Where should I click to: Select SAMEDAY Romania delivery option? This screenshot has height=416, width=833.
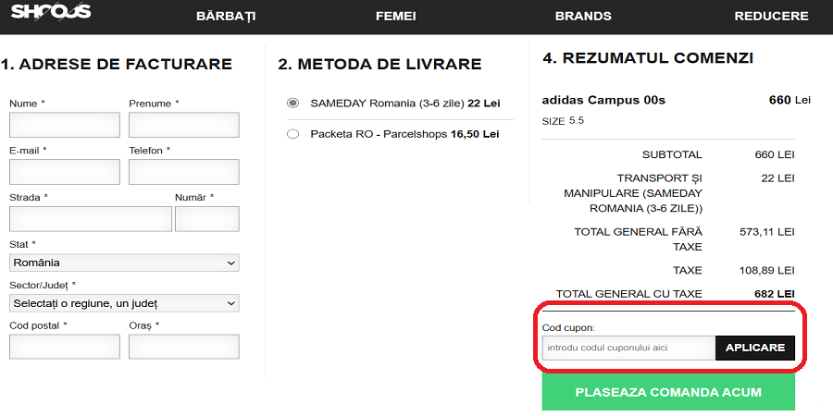[x=293, y=103]
